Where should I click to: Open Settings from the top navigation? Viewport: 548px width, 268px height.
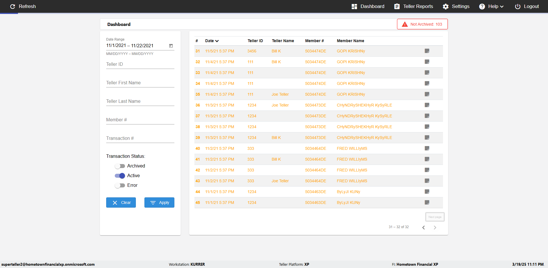(456, 6)
